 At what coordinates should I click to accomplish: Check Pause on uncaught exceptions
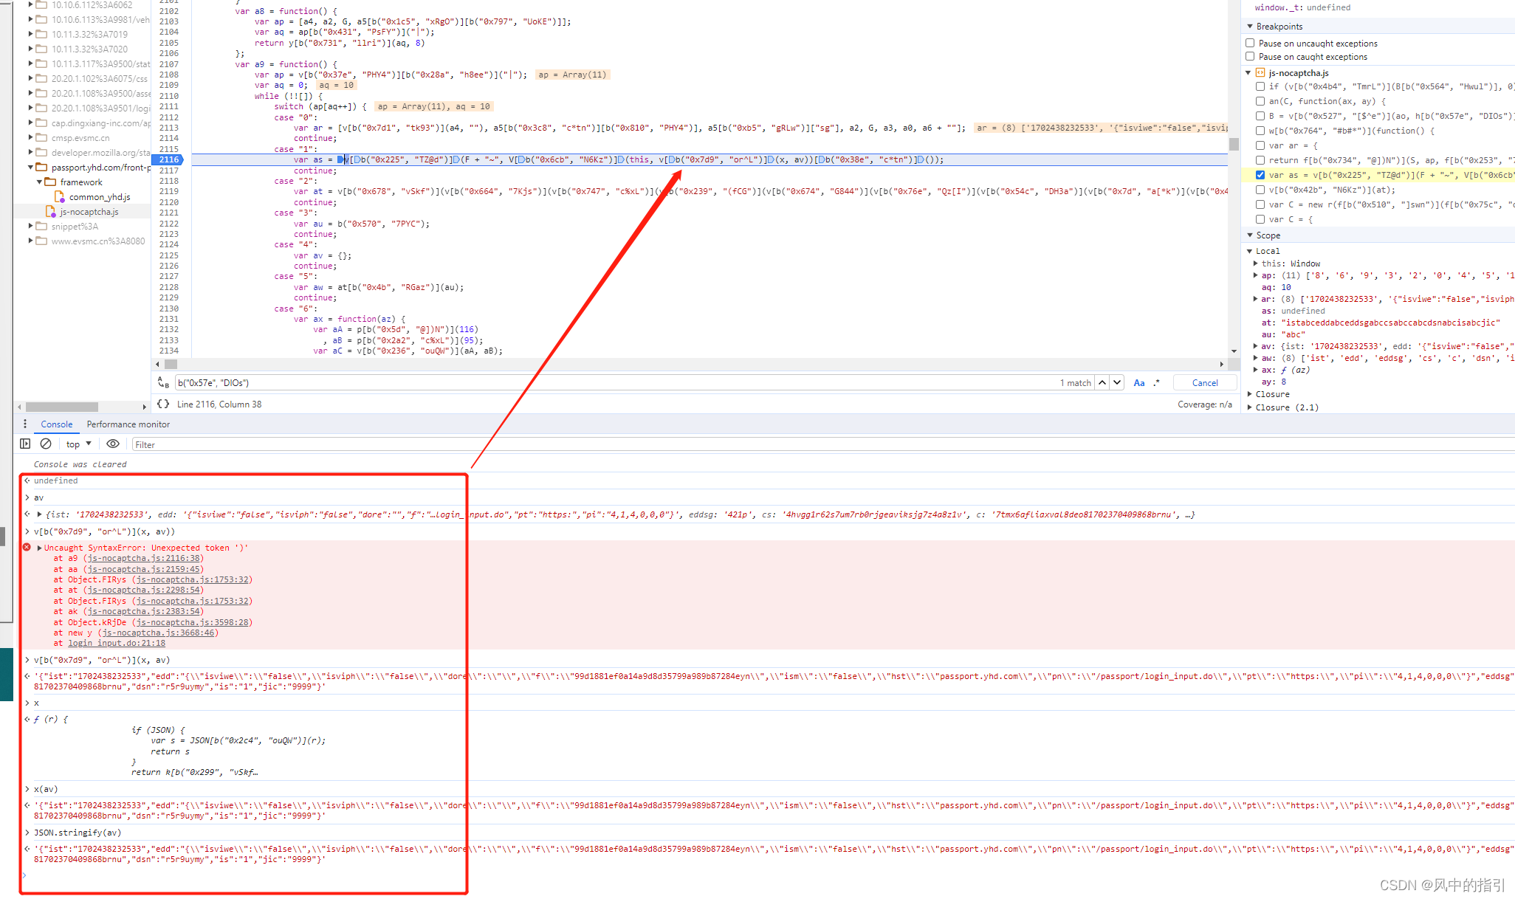[1250, 43]
